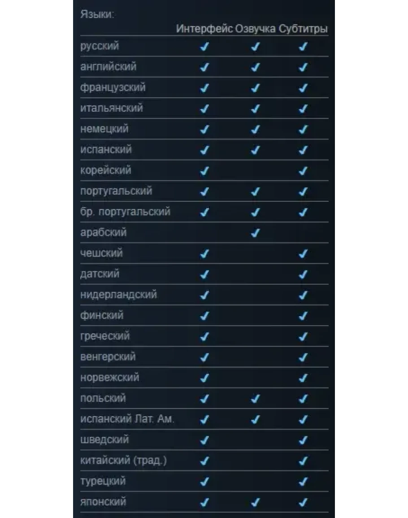408x518 pixels.
Task: Select the нидерландский language row label
Action: (118, 295)
